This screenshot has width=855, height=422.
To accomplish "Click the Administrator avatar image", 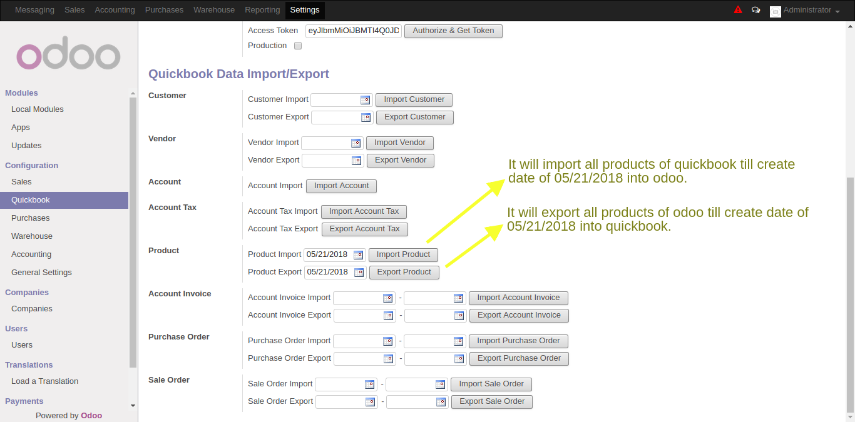I will (x=776, y=11).
